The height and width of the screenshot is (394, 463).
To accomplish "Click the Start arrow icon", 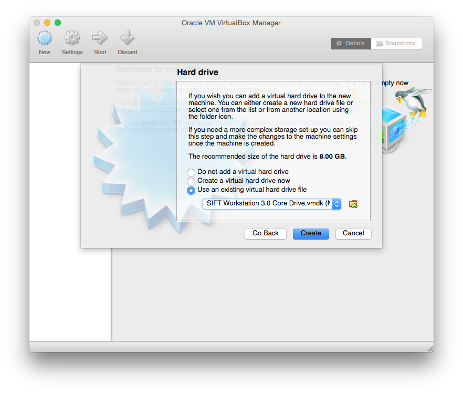I will tap(100, 38).
